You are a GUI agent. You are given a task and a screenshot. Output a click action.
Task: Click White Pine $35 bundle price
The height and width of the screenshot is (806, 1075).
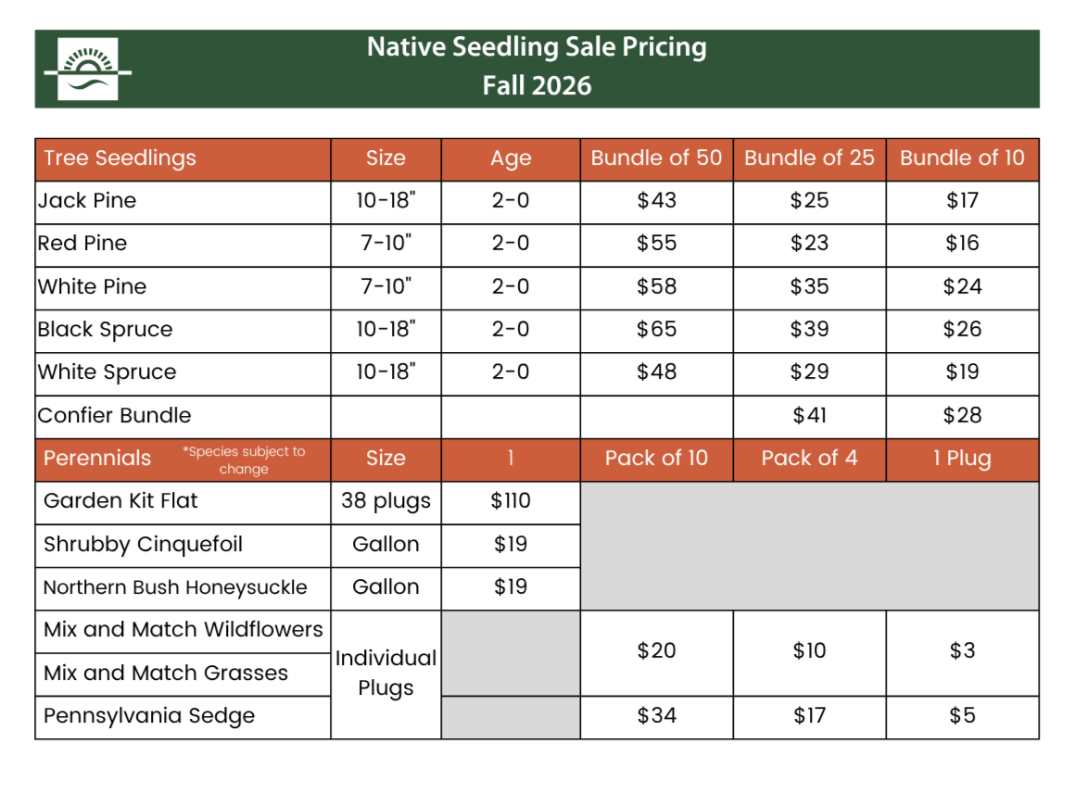point(810,287)
